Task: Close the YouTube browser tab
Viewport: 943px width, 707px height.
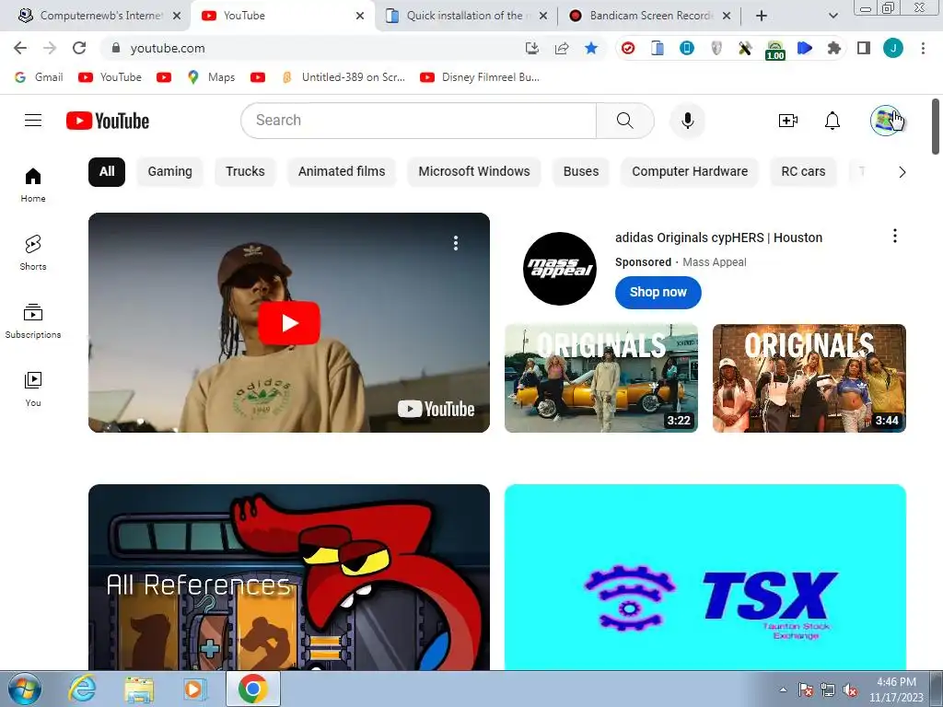Action: 360,16
